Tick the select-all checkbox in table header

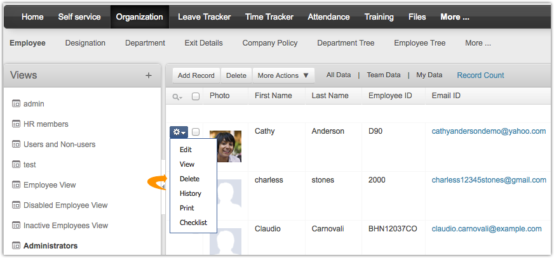196,96
